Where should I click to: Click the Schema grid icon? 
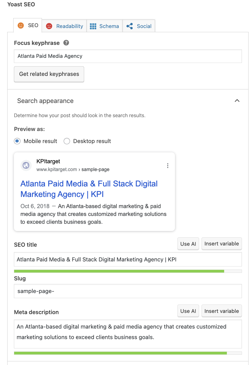[x=93, y=26]
